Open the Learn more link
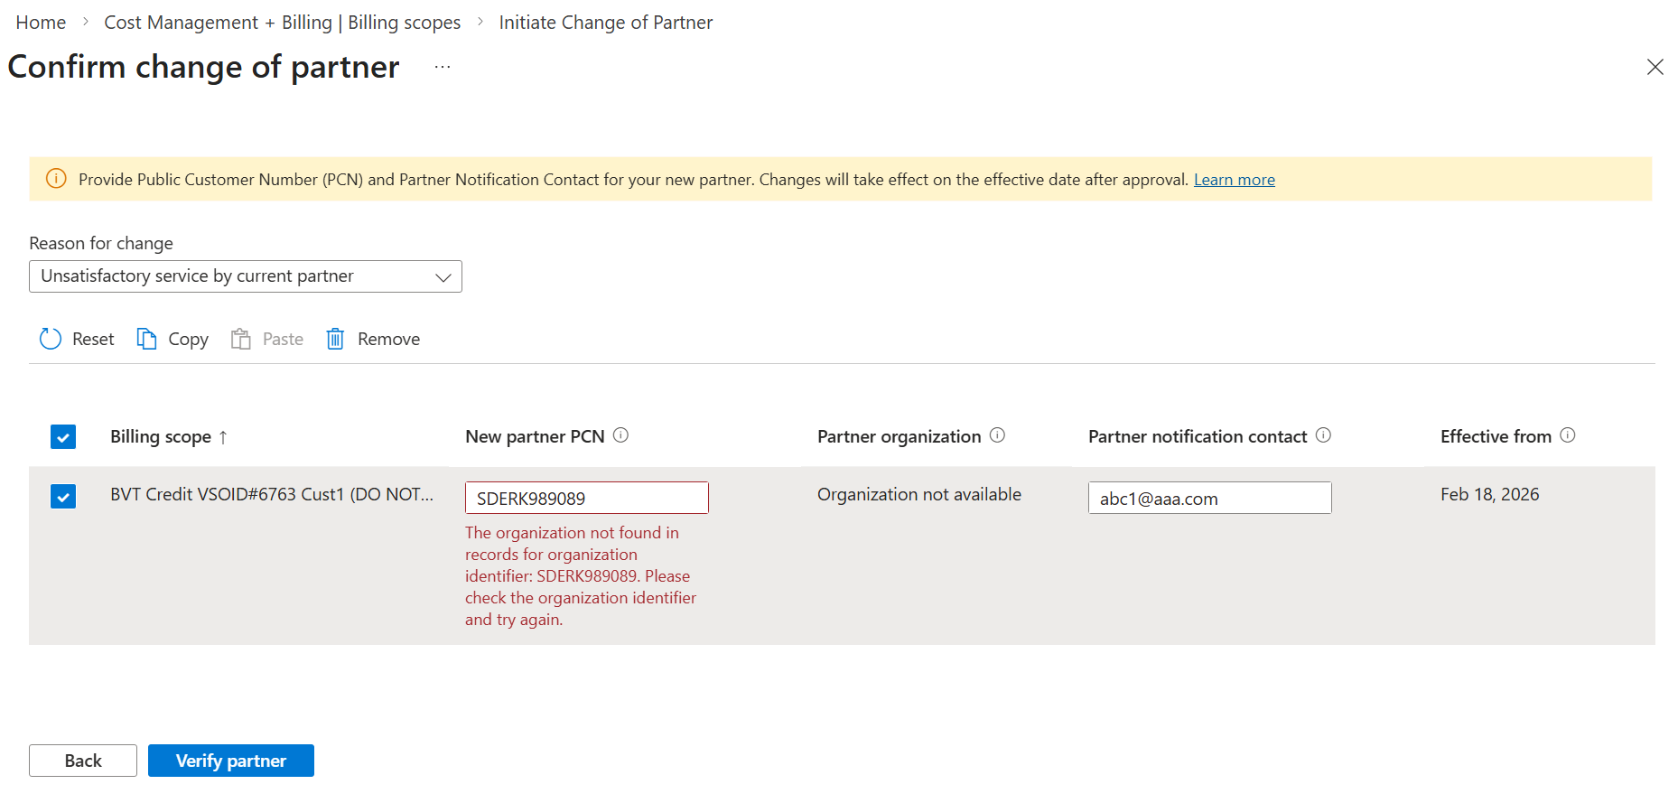The height and width of the screenshot is (803, 1678). [1234, 180]
